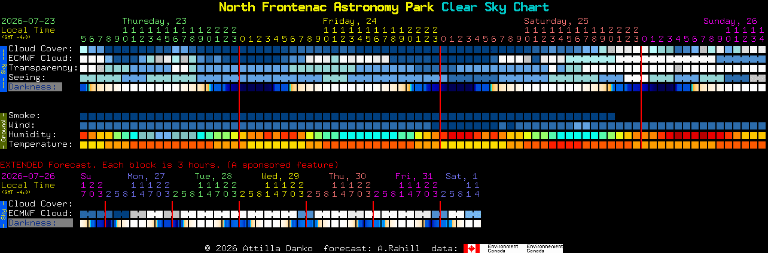Image resolution: width=768 pixels, height=253 pixels.
Task: Select the 'Saturday, 25' day header
Action: tap(556, 21)
